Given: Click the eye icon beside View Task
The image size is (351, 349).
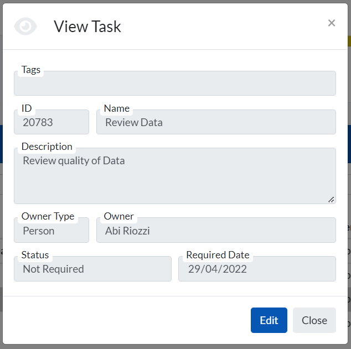Looking at the screenshot, I should pyautogui.click(x=25, y=26).
